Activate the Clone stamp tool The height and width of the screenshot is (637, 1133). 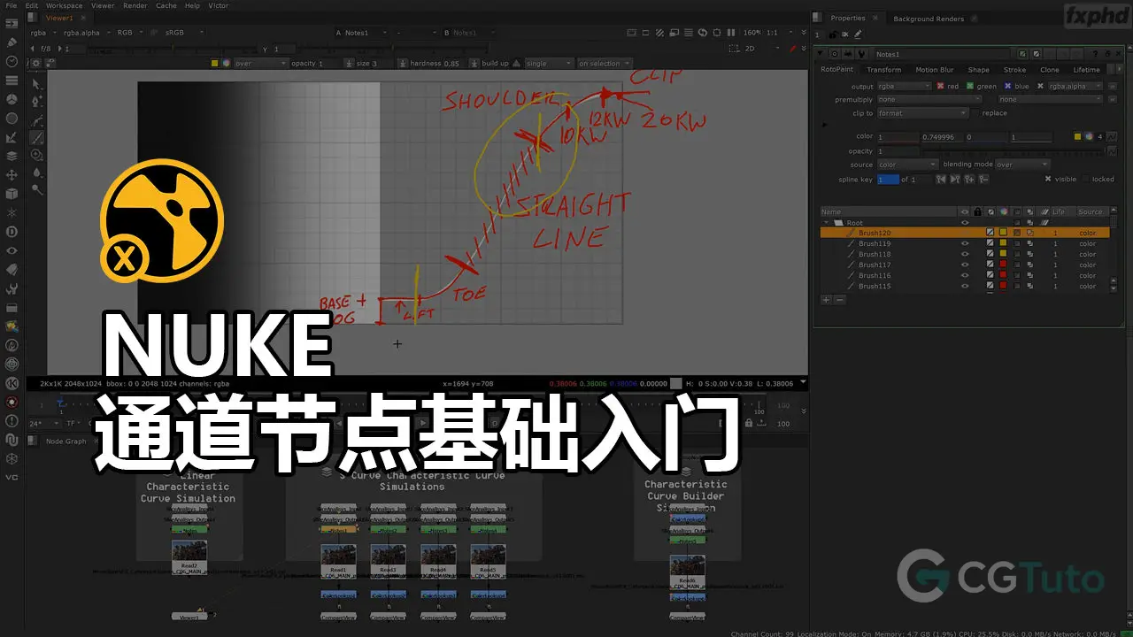37,155
